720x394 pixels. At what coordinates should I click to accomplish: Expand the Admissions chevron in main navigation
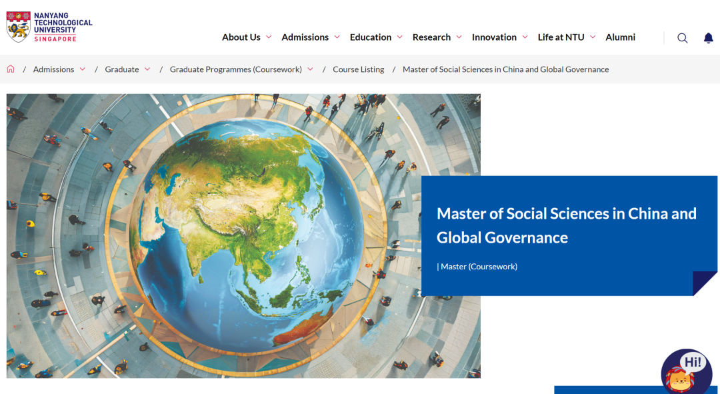[x=337, y=37]
